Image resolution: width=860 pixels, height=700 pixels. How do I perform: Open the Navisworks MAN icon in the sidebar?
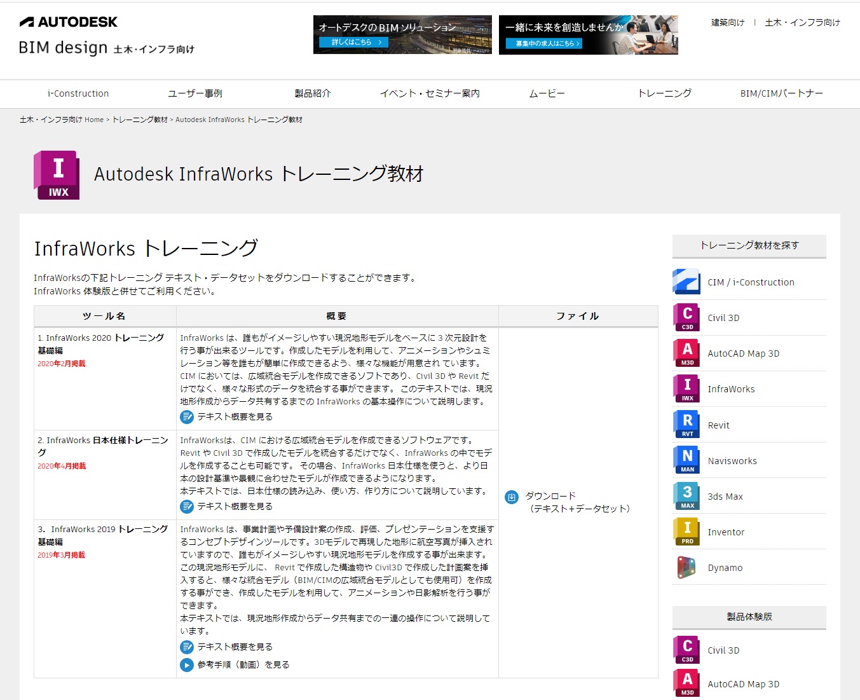[686, 460]
